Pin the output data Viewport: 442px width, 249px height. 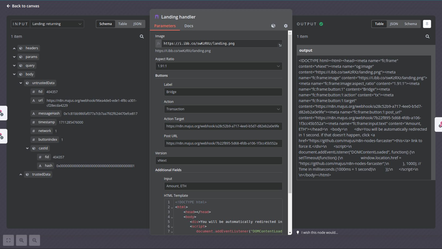[x=427, y=24]
